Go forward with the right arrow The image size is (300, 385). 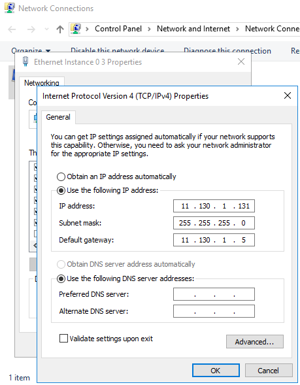tap(31, 29)
